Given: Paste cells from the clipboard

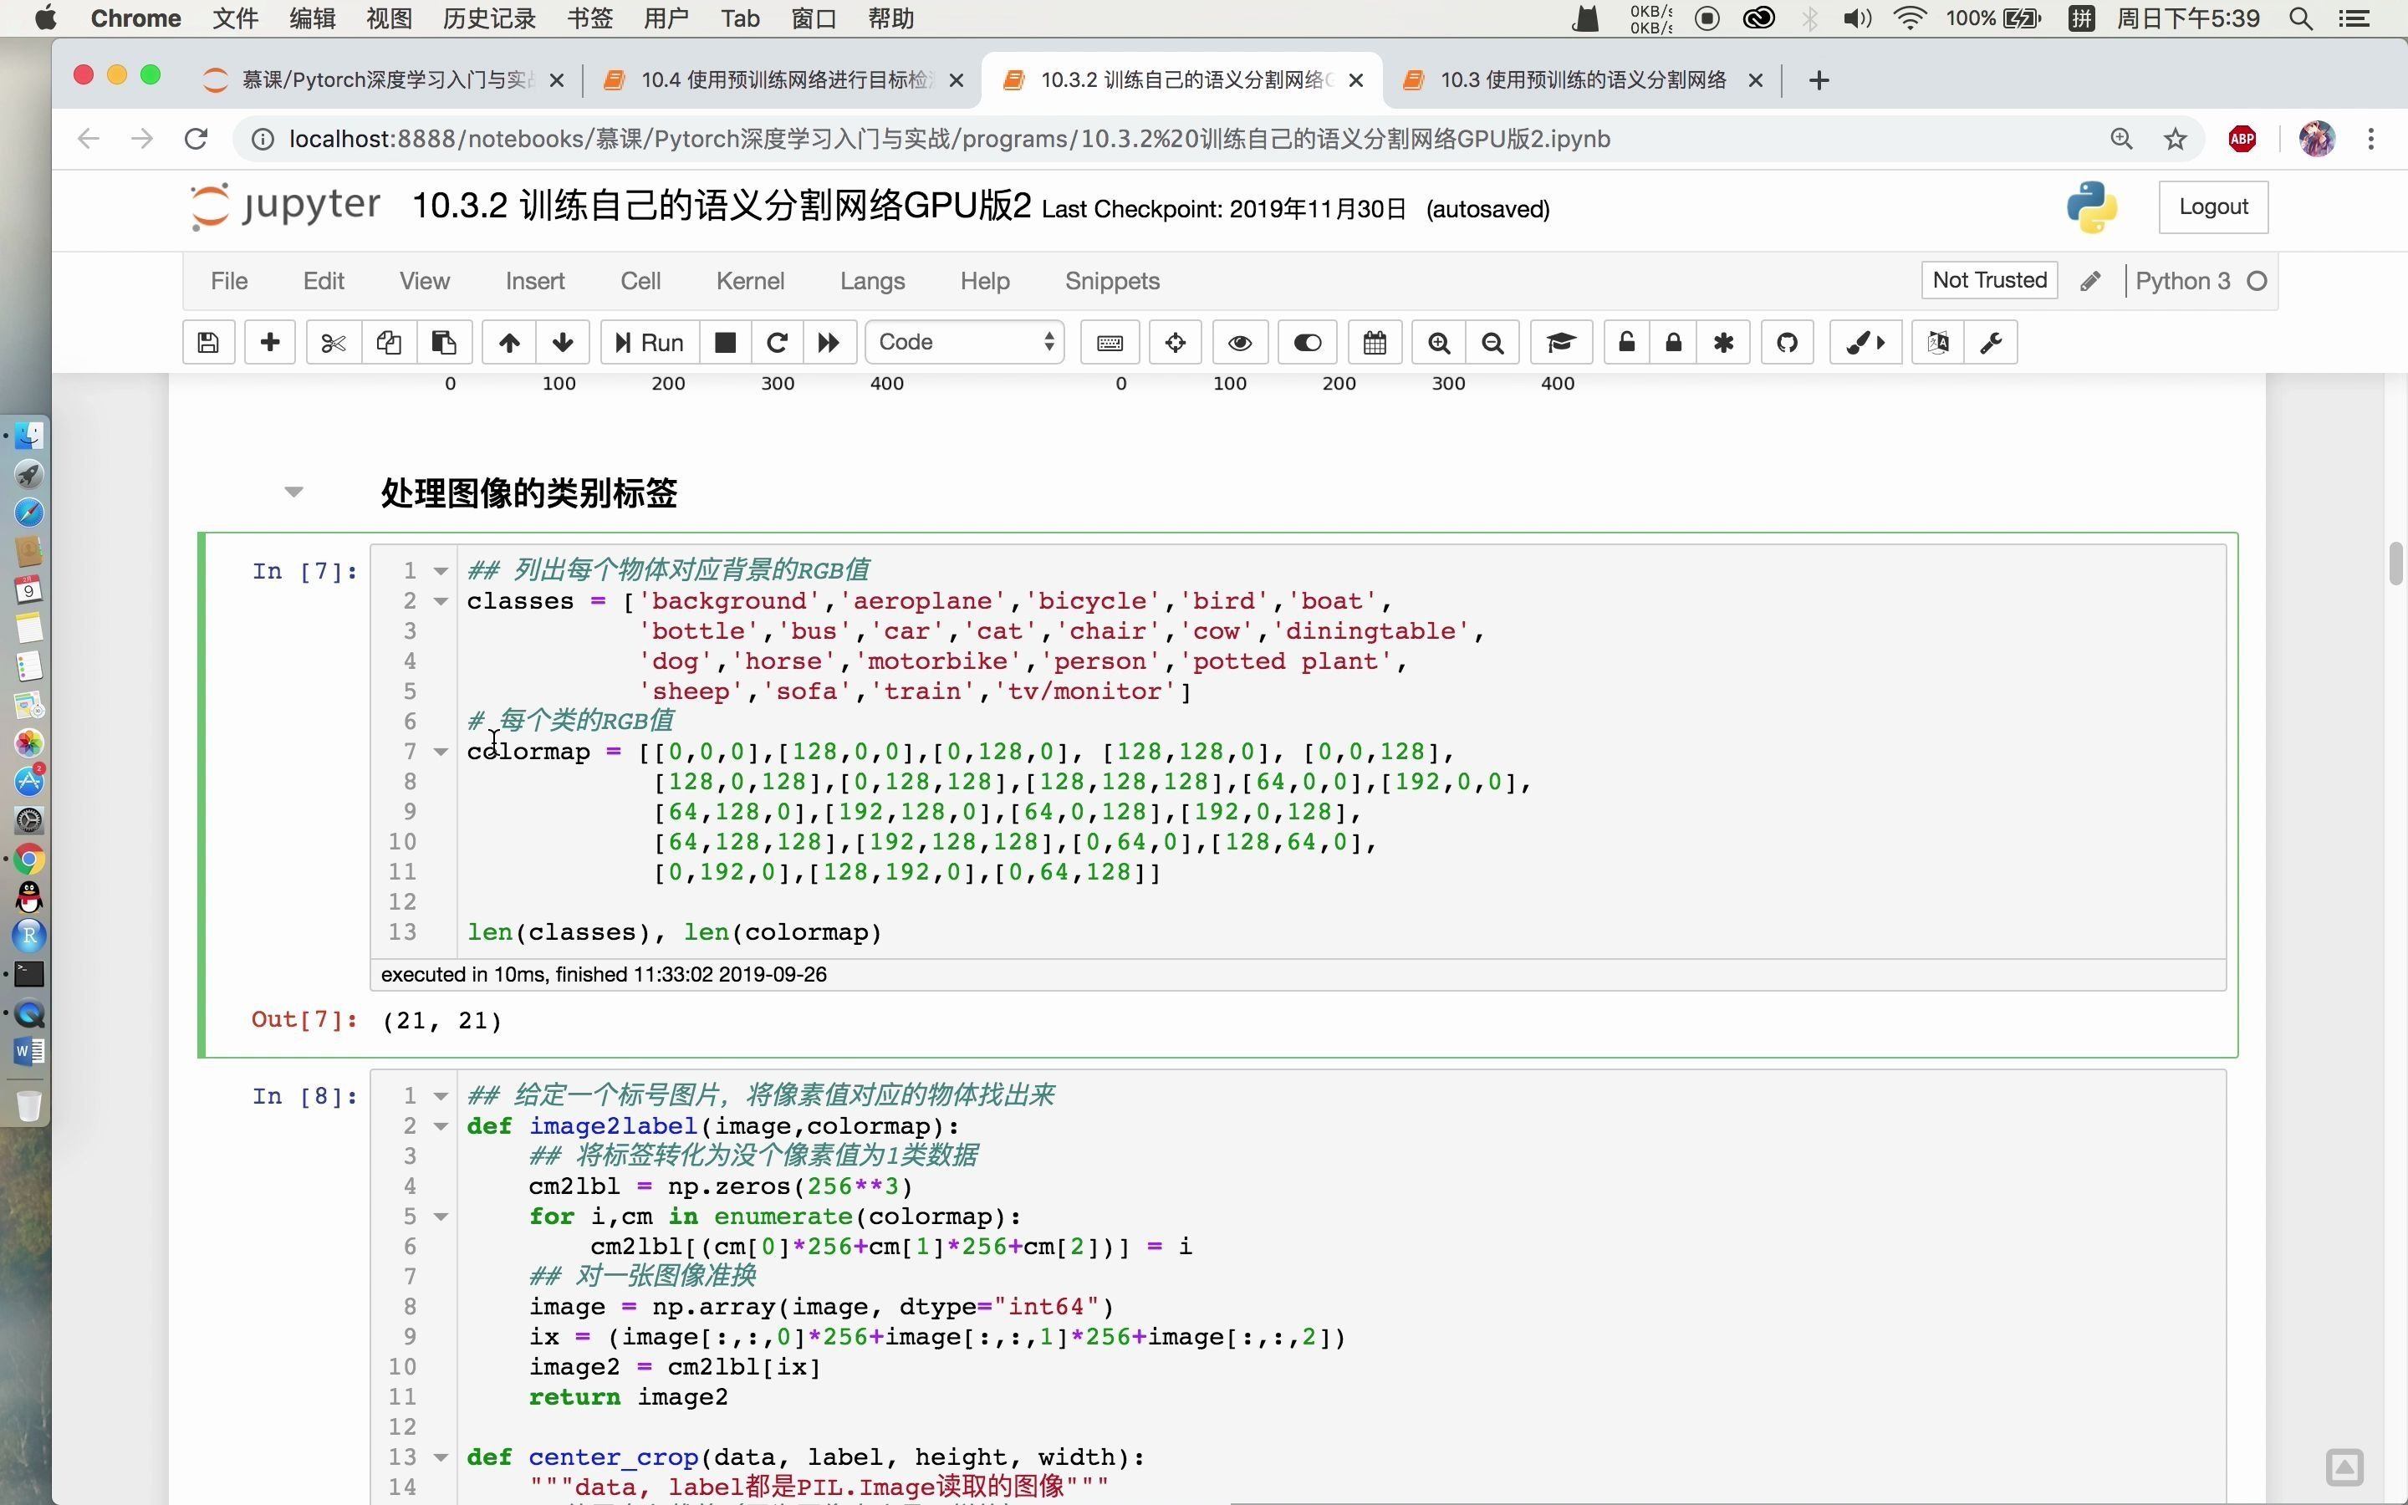Looking at the screenshot, I should point(444,343).
